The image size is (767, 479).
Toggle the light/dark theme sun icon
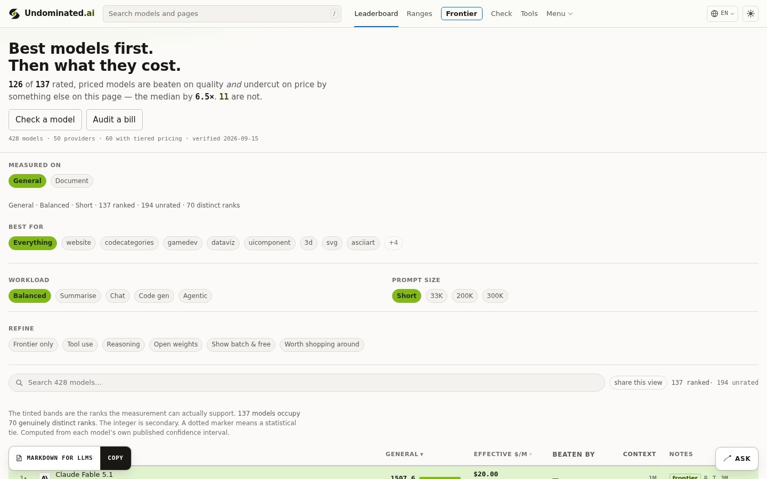[x=750, y=14]
